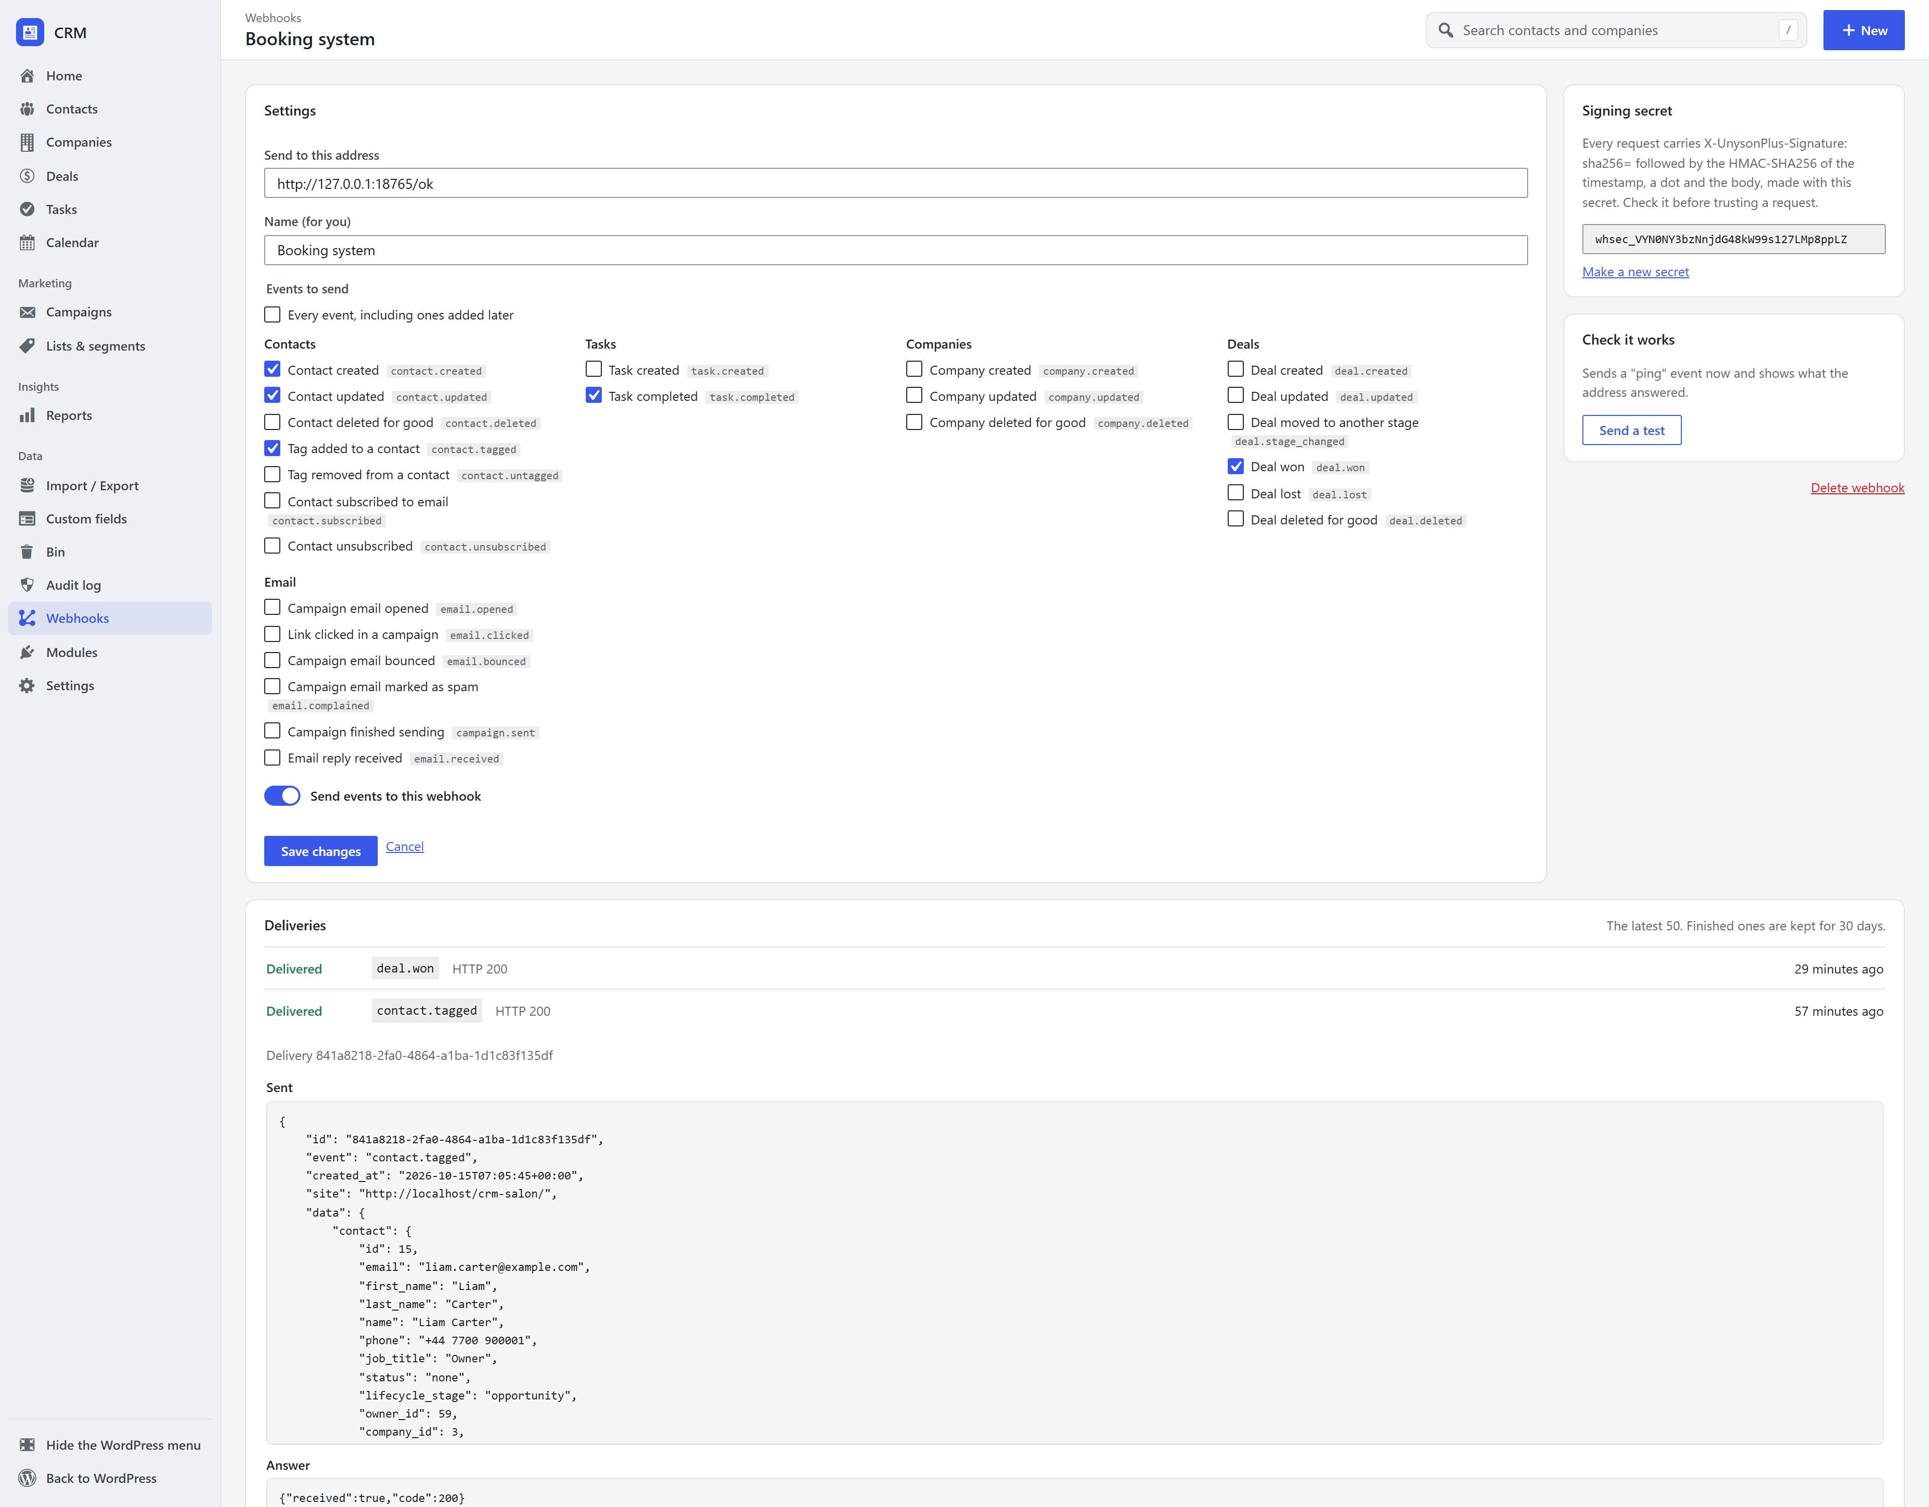Check the Company created event

click(x=914, y=369)
